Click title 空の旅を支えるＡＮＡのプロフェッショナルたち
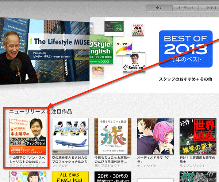The height and width of the screenshot is (182, 219). point(70,160)
